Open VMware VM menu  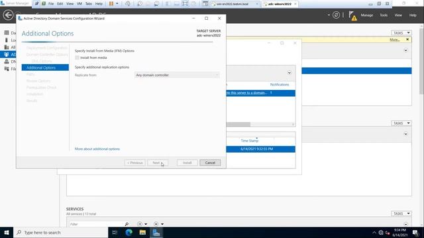79,4
